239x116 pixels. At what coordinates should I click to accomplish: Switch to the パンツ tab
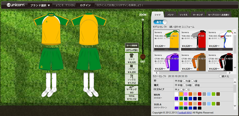(x=171, y=15)
